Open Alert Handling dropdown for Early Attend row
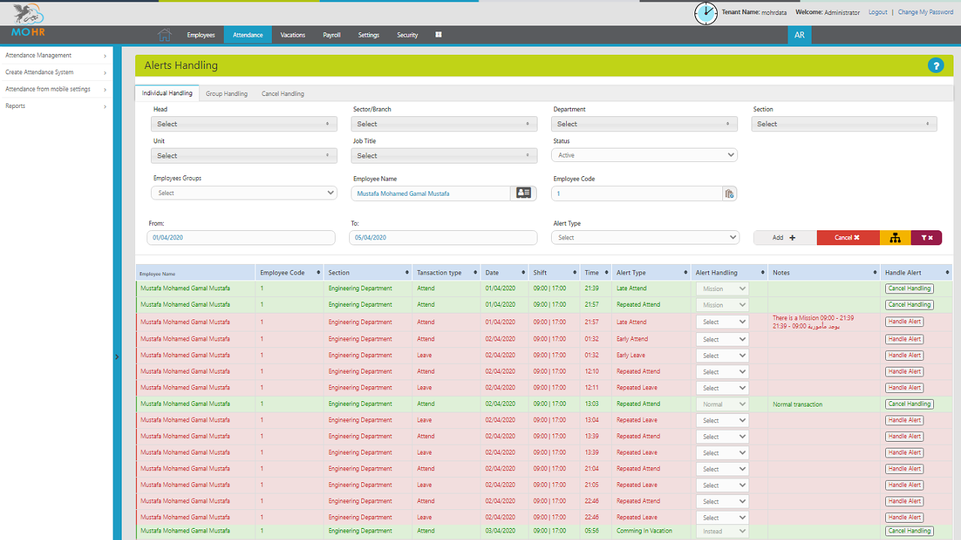961x540 pixels. 722,339
